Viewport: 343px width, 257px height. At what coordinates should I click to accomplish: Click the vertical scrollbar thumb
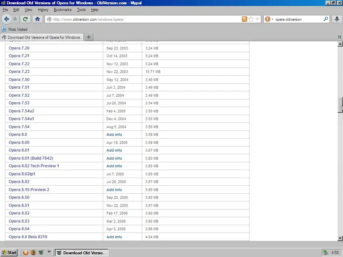[340, 105]
